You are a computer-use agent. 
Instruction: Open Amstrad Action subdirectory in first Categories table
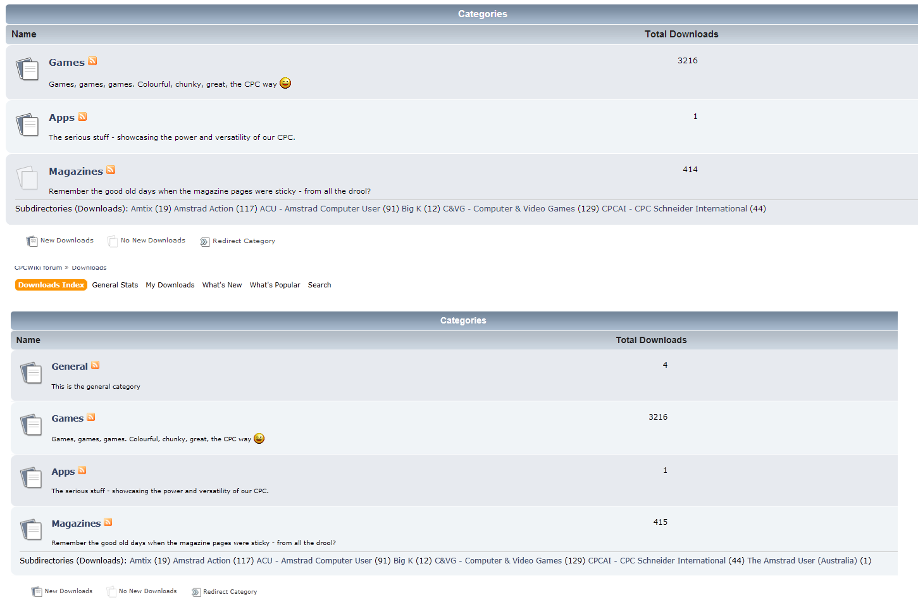point(203,209)
